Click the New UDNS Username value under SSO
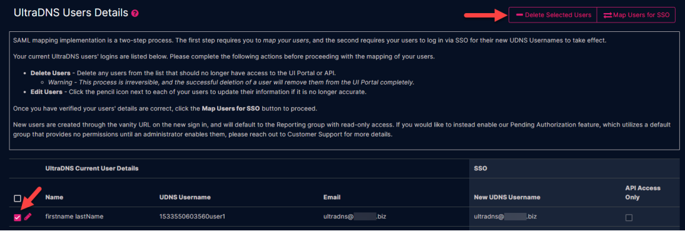 pyautogui.click(x=505, y=217)
